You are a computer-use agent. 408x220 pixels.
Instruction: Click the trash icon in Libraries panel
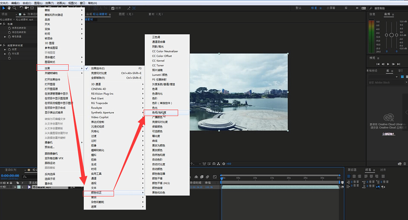click(405, 164)
